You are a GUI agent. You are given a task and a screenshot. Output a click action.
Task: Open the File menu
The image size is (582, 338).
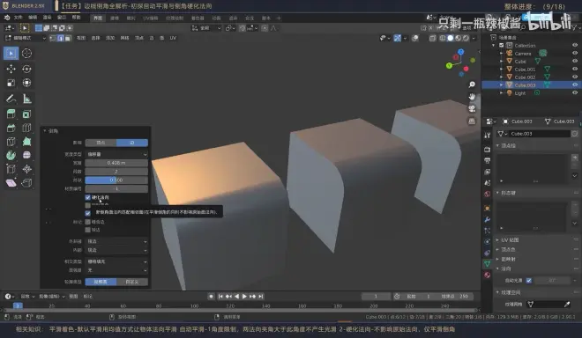pos(18,18)
